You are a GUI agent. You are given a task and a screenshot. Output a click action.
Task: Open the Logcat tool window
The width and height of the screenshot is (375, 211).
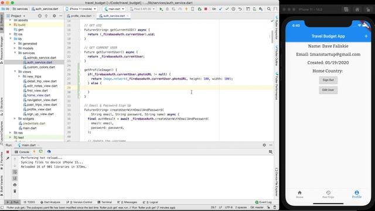coord(151,202)
